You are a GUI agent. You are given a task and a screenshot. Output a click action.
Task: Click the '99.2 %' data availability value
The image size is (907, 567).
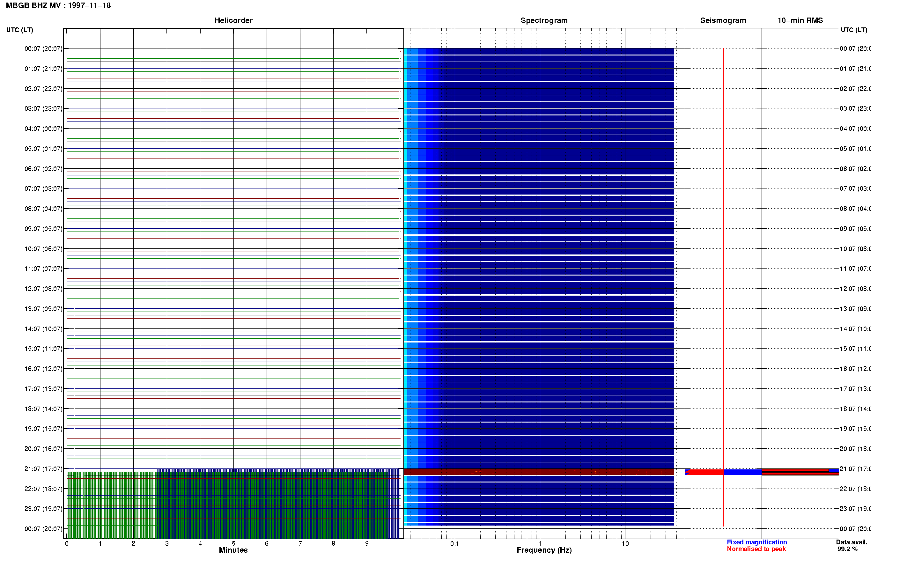point(847,549)
